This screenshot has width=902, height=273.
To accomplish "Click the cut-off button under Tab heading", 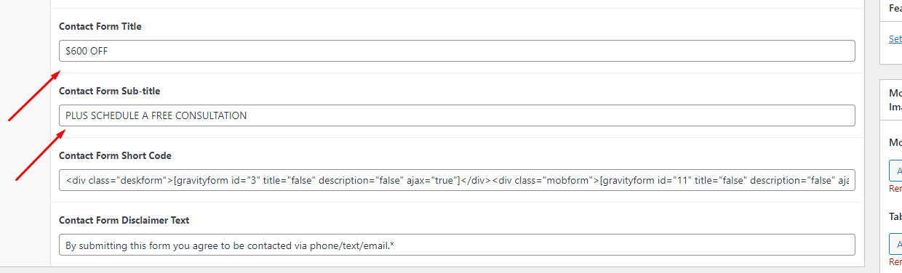I will (x=896, y=243).
